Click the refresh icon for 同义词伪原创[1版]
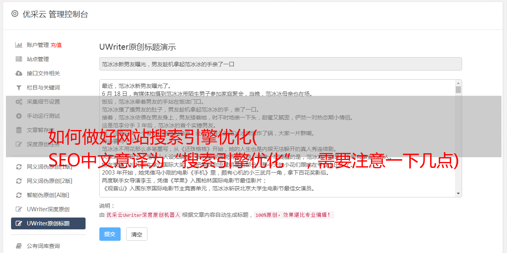Viewport: 507px width, 253px height. pos(19,167)
